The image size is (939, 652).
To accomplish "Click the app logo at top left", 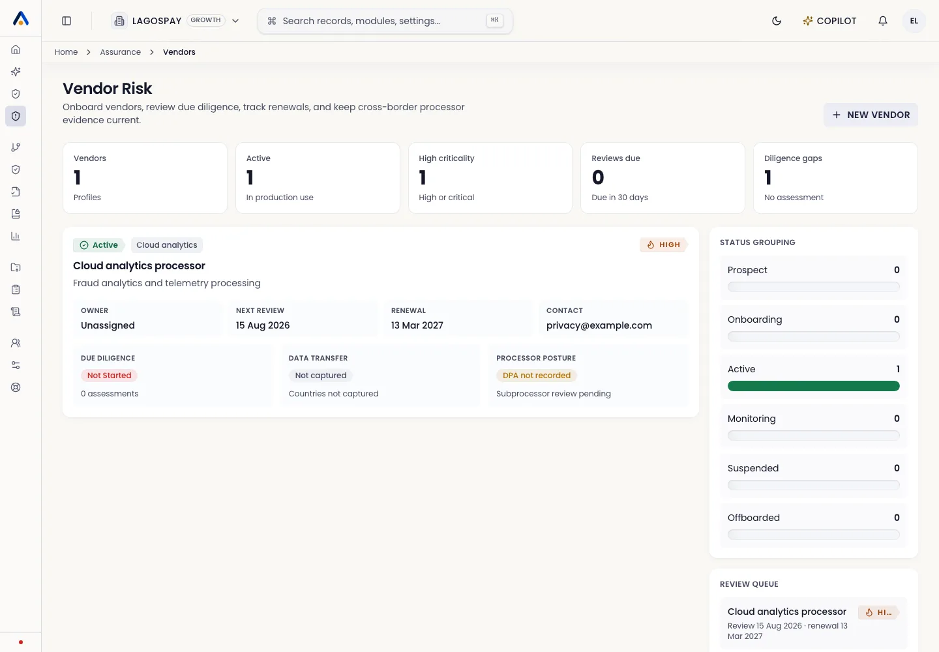I will (21, 19).
